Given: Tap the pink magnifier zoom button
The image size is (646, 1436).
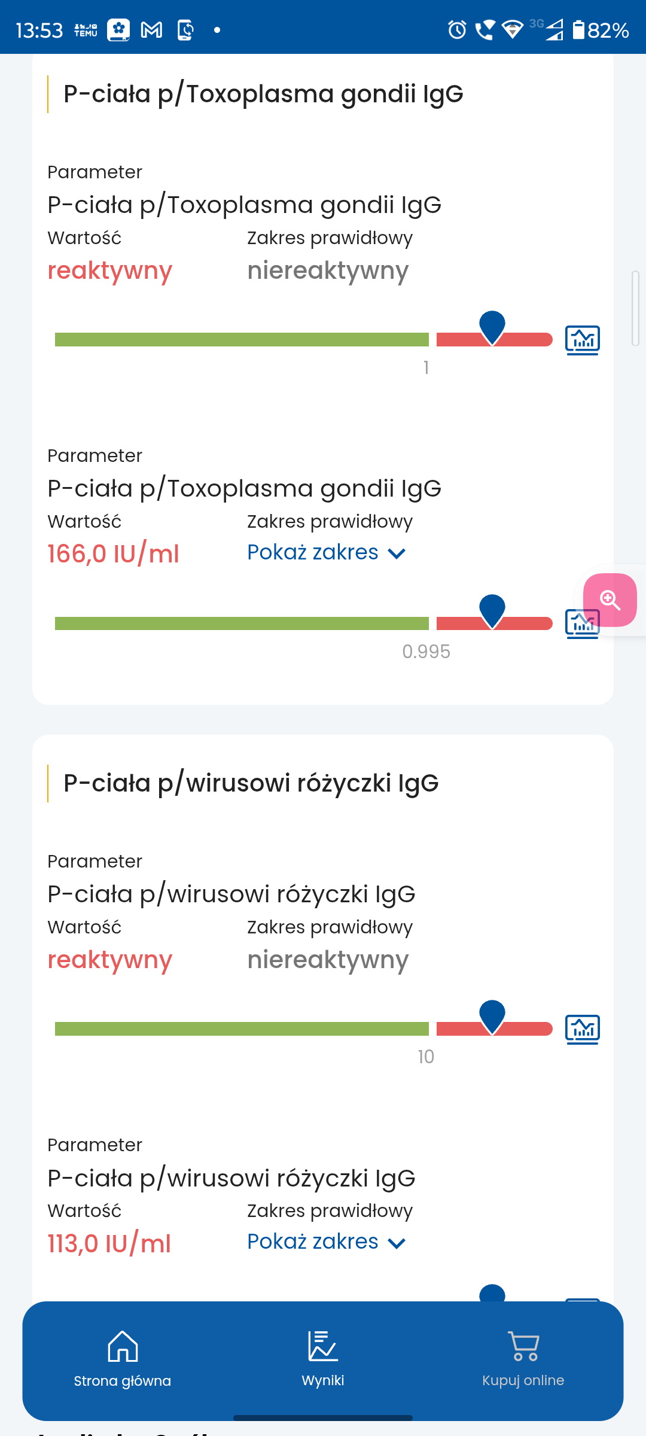Looking at the screenshot, I should click(610, 600).
